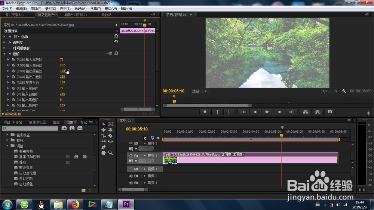Image resolution: width=374 pixels, height=210 pixels.
Task: Expand the 运动 effect group
Action: tap(4, 37)
